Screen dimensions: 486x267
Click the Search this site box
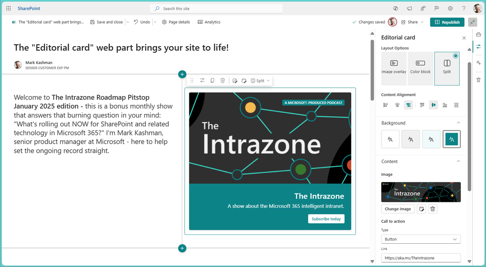(216, 9)
